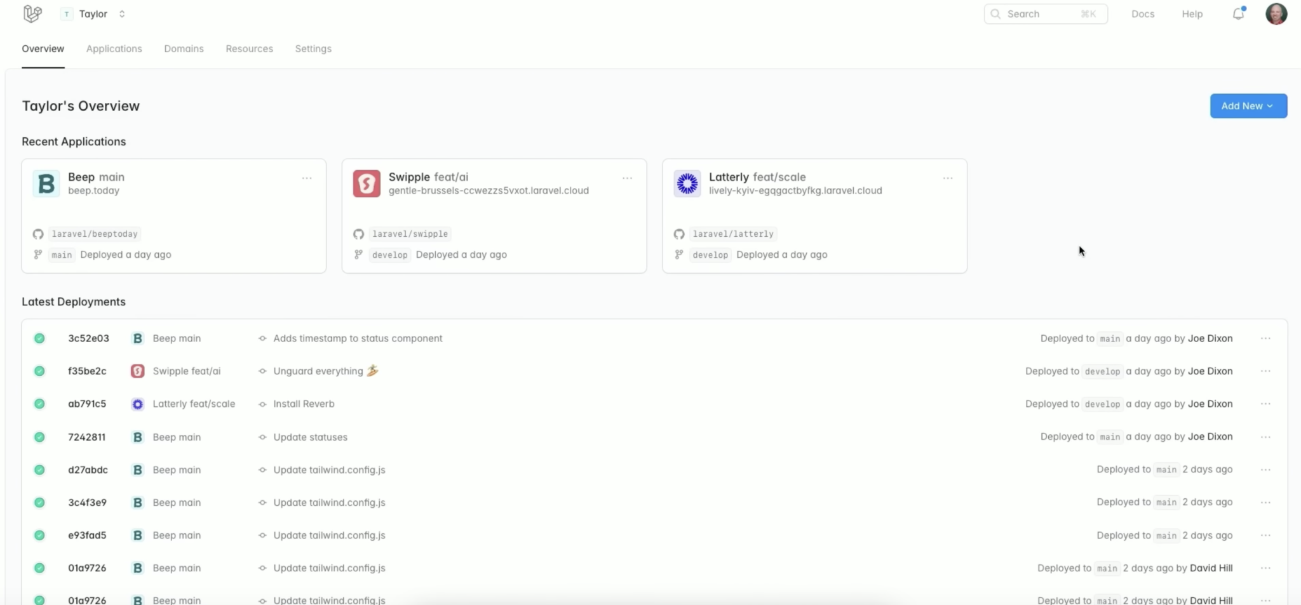Viewport: 1301px width, 605px height.
Task: Go to the Resources tab
Action: 249,49
